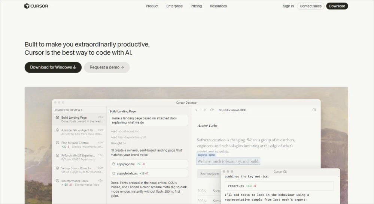Go to the Pricing page

pos(196,6)
